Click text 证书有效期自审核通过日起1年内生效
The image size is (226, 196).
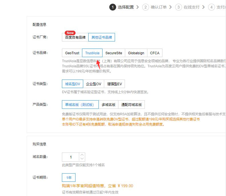(90, 192)
